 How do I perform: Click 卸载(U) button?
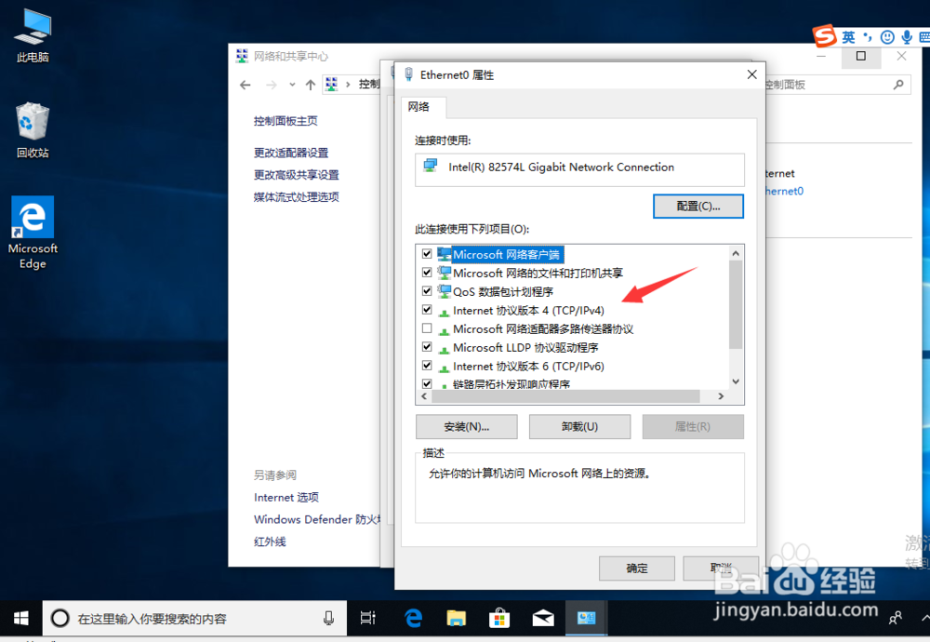(579, 427)
